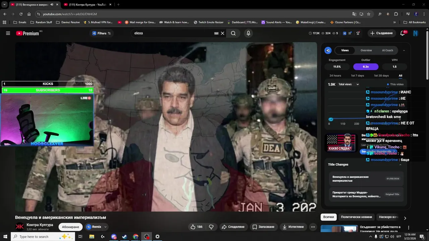Switch to the AI Coach tab
This screenshot has width=429, height=241.
[x=387, y=50]
